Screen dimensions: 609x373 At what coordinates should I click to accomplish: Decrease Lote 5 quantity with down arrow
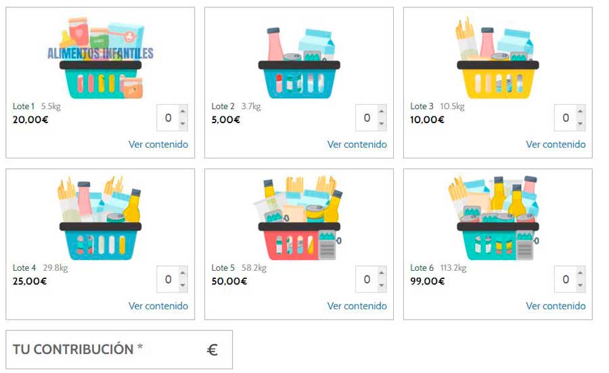(382, 286)
